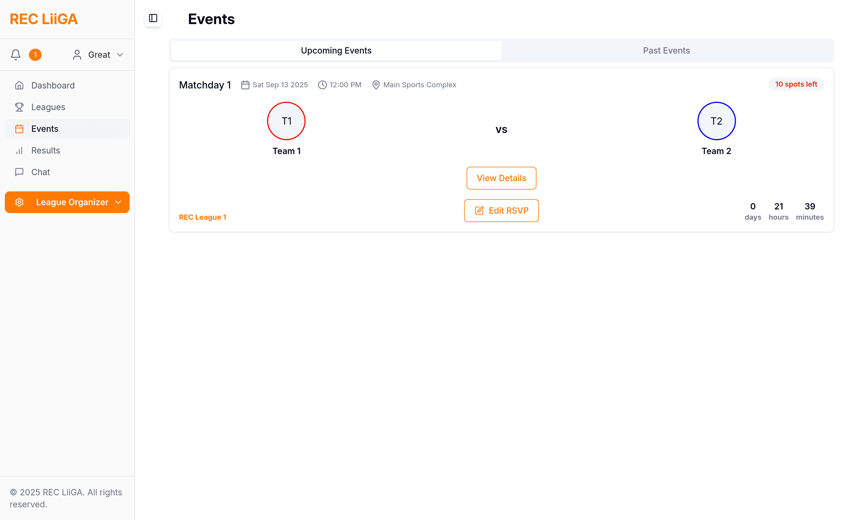Screen dimensions: 868x520
Task: Switch to the Past Events tab
Action: [666, 51]
